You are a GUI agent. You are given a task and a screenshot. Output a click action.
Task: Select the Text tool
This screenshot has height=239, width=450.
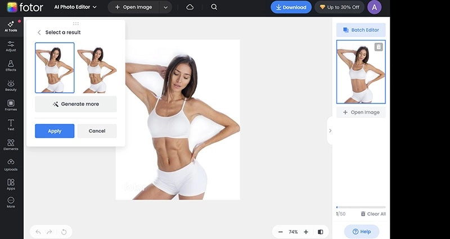(11, 125)
